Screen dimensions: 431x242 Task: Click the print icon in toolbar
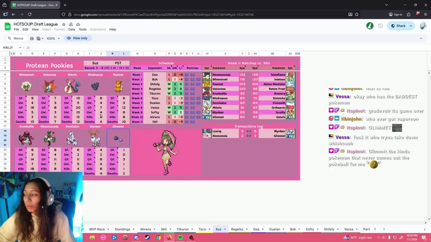(32, 38)
